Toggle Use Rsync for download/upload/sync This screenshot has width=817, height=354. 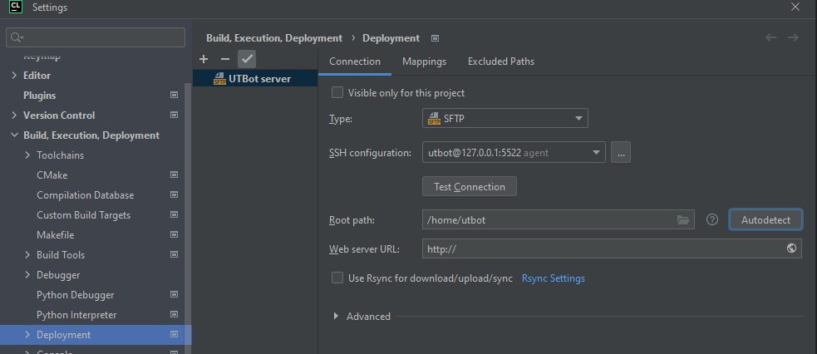pyautogui.click(x=337, y=278)
